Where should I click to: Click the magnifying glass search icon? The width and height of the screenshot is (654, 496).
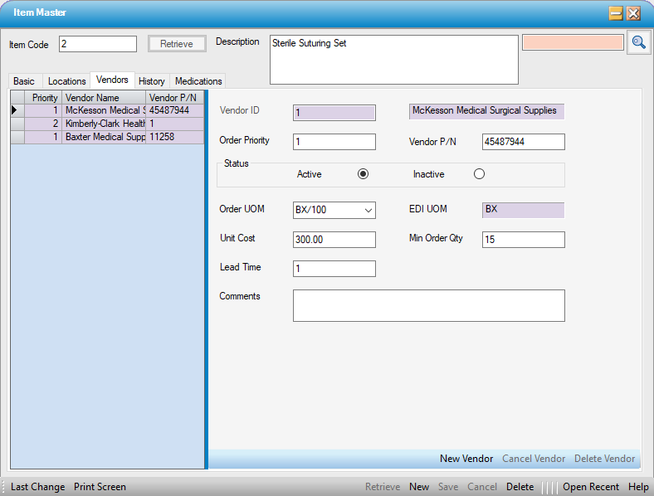[x=638, y=43]
